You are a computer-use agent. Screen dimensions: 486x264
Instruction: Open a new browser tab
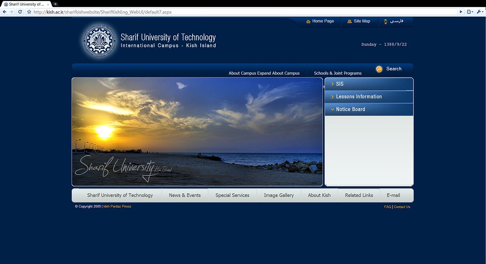pos(56,4)
